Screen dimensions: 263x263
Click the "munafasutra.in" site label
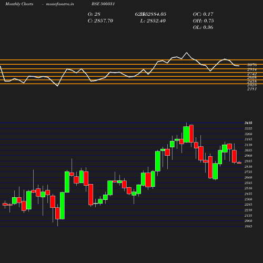(x=60, y=4)
